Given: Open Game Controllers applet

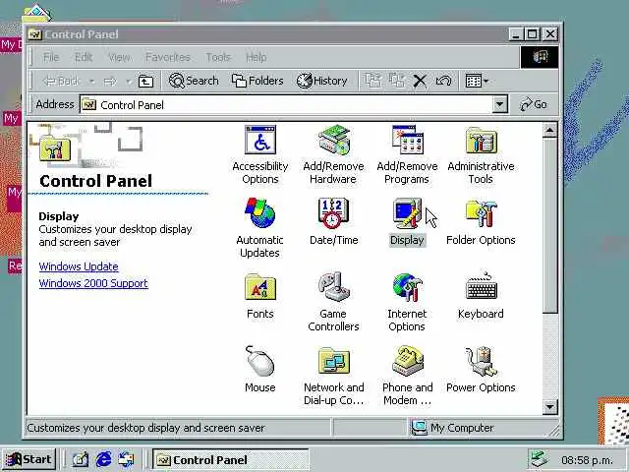Looking at the screenshot, I should (333, 302).
